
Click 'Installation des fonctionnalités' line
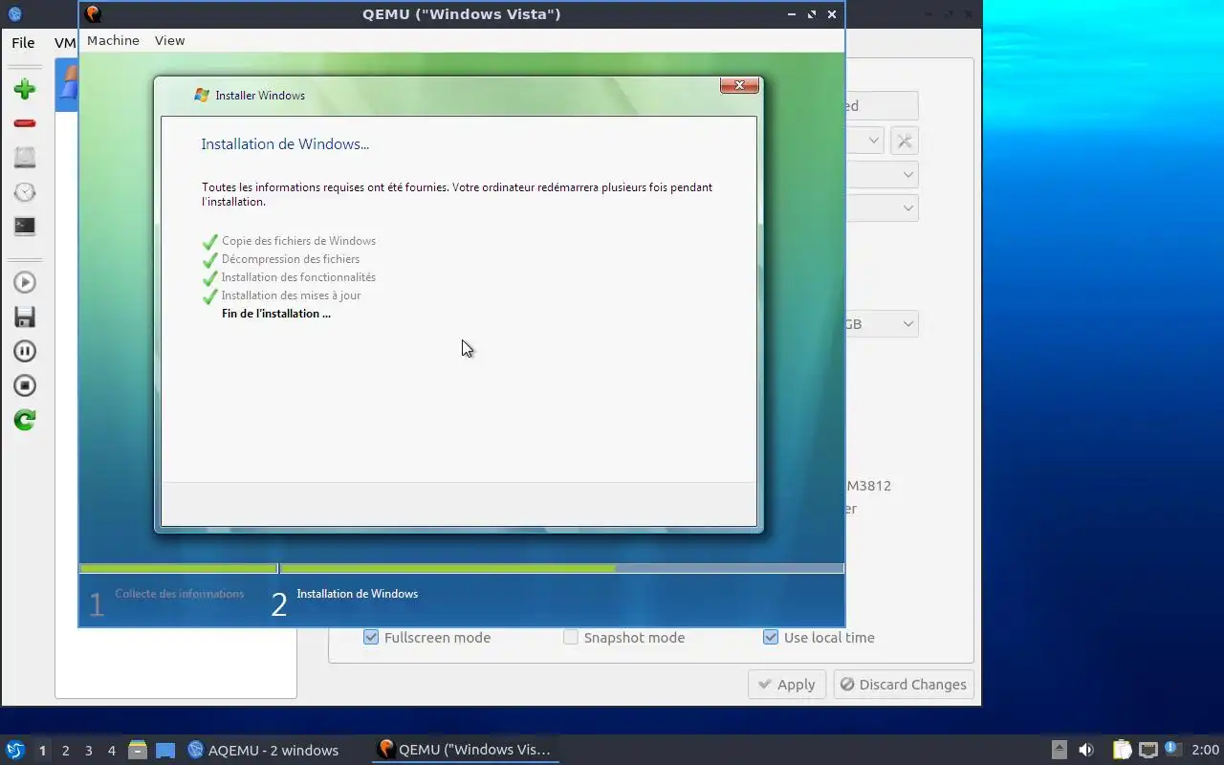(298, 277)
